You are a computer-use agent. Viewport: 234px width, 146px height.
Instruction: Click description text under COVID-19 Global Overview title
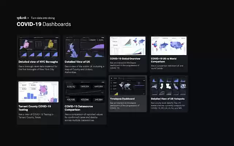[125, 65]
